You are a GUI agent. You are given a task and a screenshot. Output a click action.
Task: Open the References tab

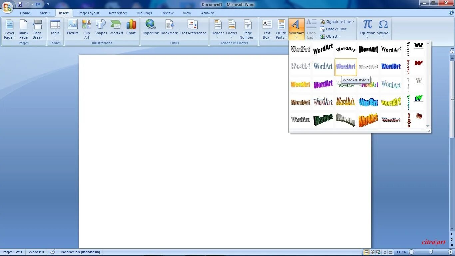118,13
